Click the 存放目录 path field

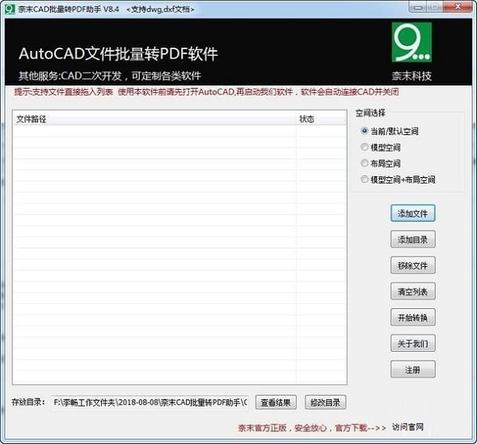click(150, 402)
